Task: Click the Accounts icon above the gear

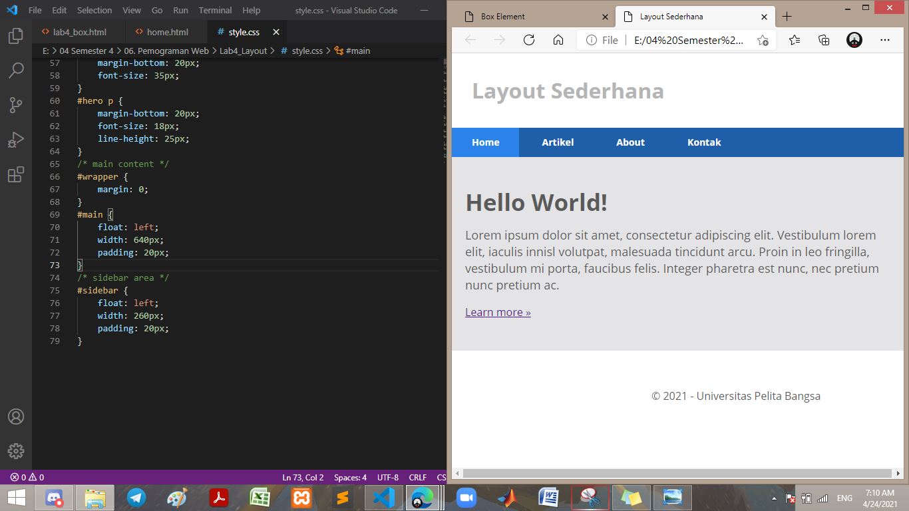Action: 16,417
